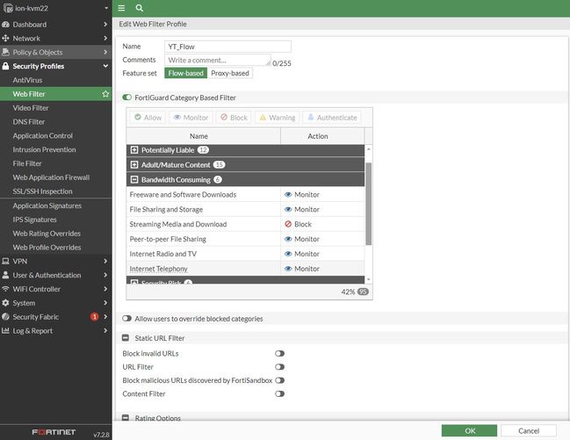Click Monitor eye icon for File Sharing and Storage
This screenshot has width=570, height=440.
(x=288, y=209)
